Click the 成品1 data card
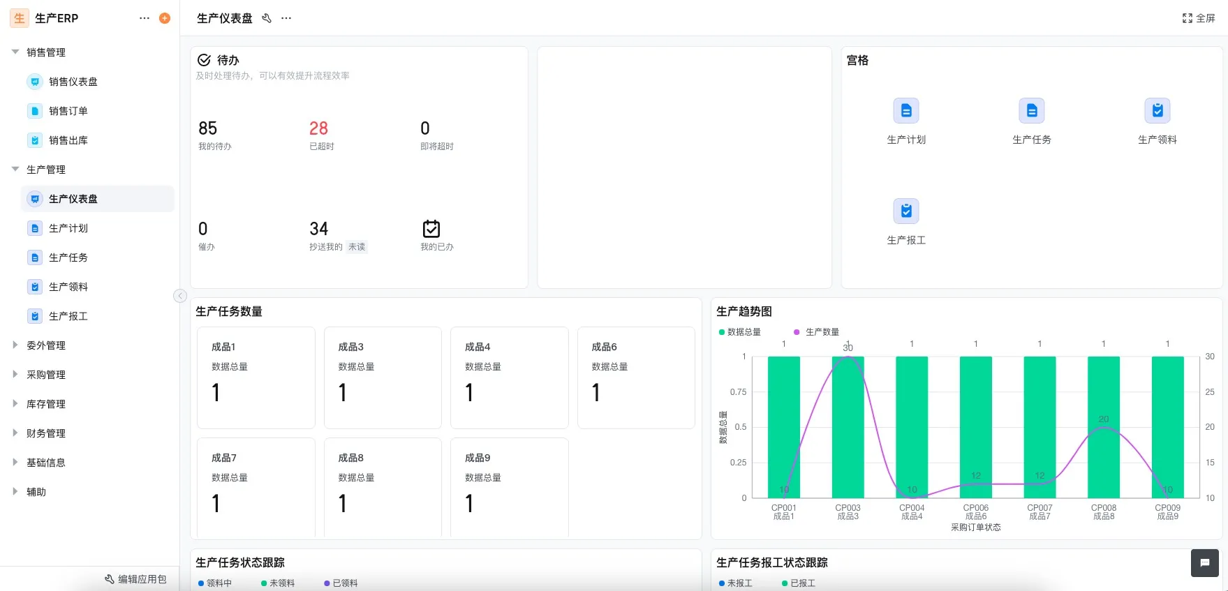Viewport: 1228px width, 591px height. [x=256, y=377]
